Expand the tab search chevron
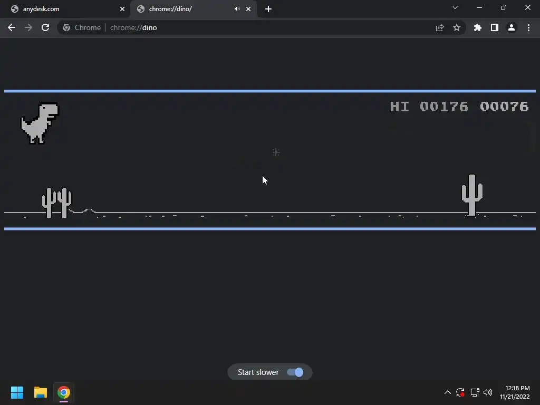The image size is (540, 405). pos(455,7)
